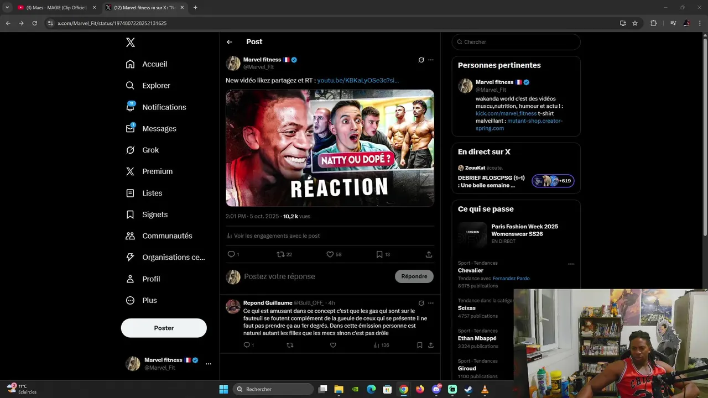Switch to the Maes - MAGIE YouTube tab
The image size is (708, 398).
(x=56, y=8)
